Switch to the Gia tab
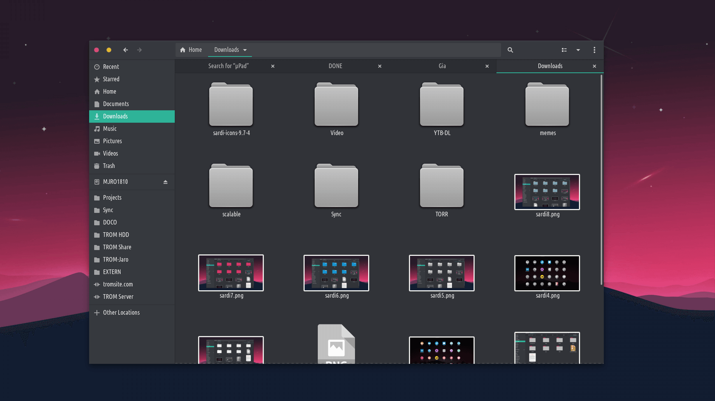This screenshot has height=401, width=715. pos(442,66)
